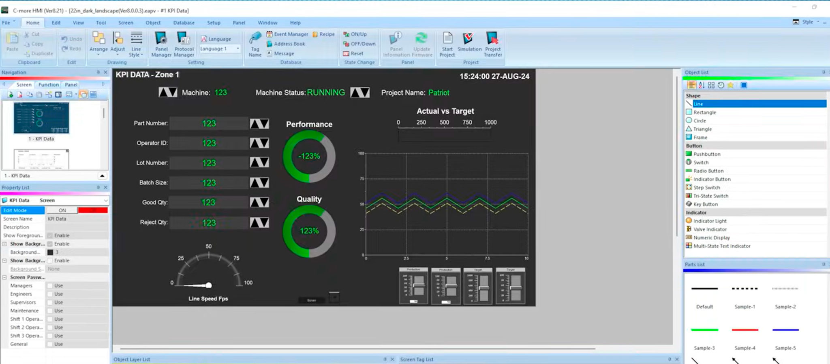Click the Reset state change button

[x=354, y=53]
